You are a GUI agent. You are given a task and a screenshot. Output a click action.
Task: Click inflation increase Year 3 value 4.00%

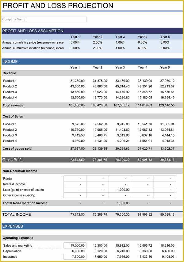120,48
